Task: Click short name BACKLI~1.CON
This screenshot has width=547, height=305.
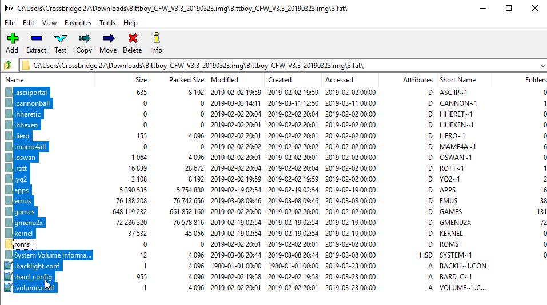Action: [x=462, y=266]
